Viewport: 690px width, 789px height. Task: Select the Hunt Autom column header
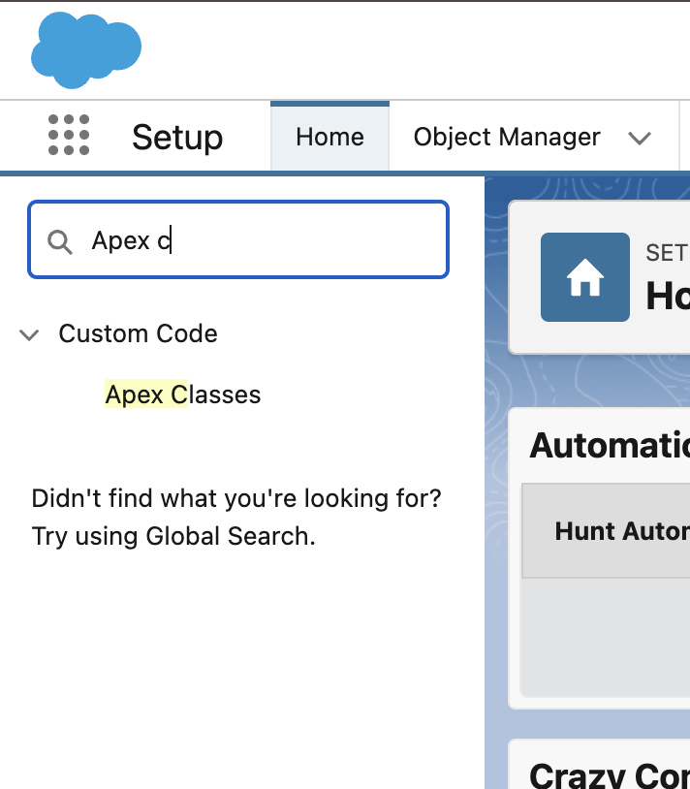pos(606,531)
